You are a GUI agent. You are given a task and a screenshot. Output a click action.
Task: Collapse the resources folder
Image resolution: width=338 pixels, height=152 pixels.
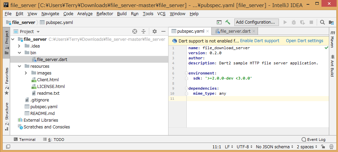click(19, 66)
